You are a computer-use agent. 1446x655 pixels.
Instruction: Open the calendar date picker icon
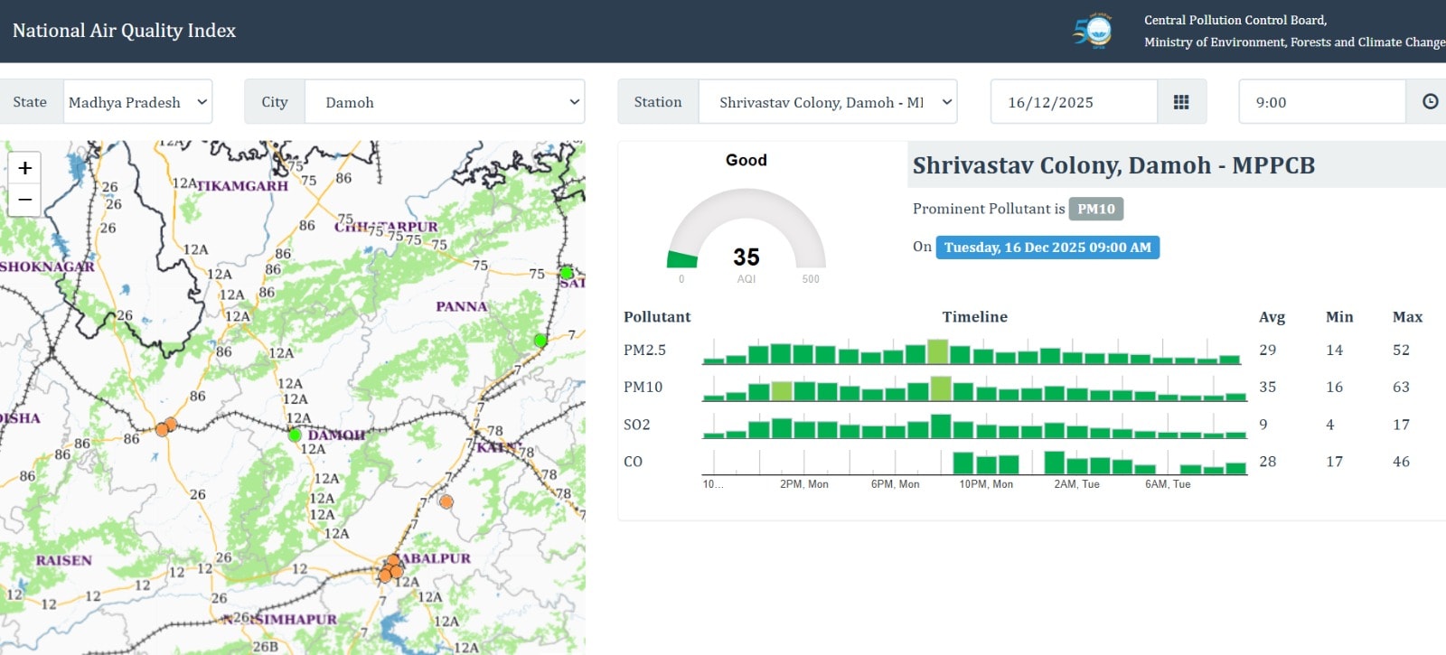click(x=1181, y=102)
